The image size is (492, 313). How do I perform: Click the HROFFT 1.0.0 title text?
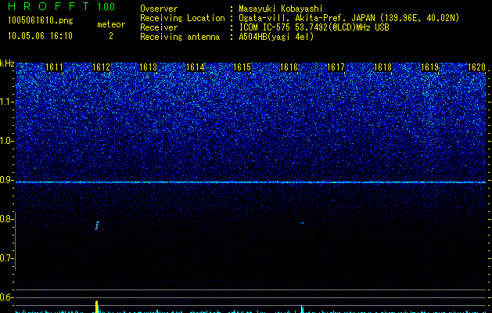tap(61, 6)
